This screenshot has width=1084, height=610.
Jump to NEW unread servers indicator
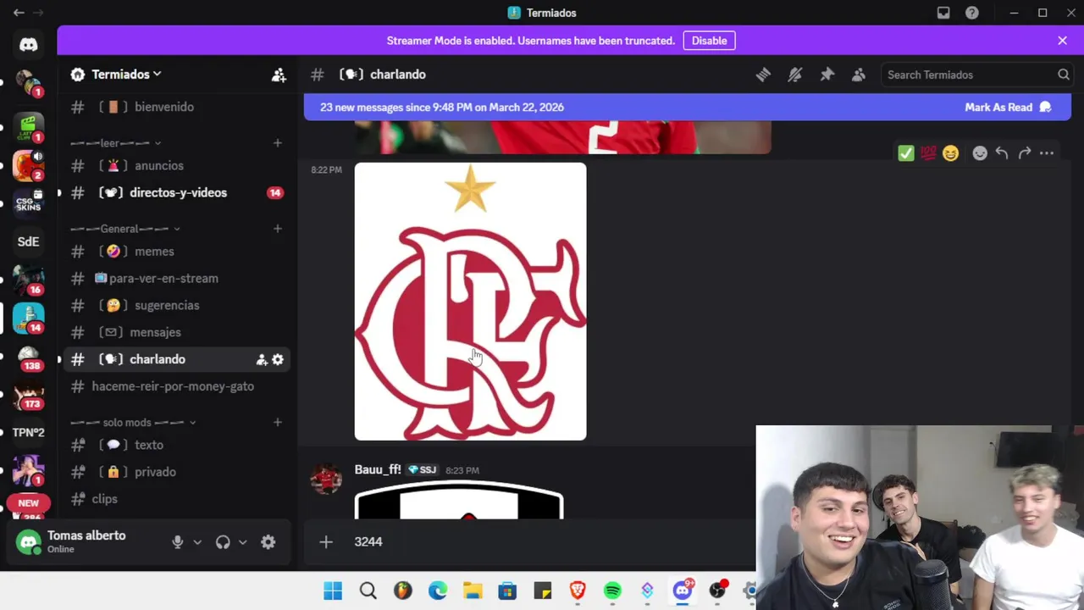tap(28, 504)
